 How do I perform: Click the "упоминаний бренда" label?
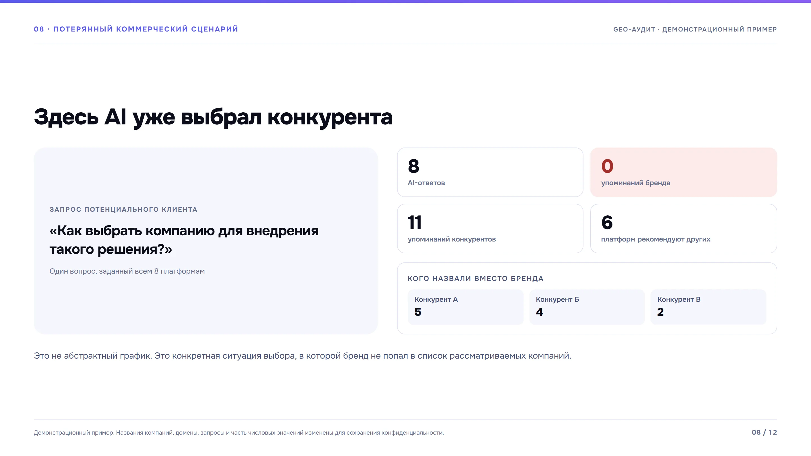click(635, 183)
